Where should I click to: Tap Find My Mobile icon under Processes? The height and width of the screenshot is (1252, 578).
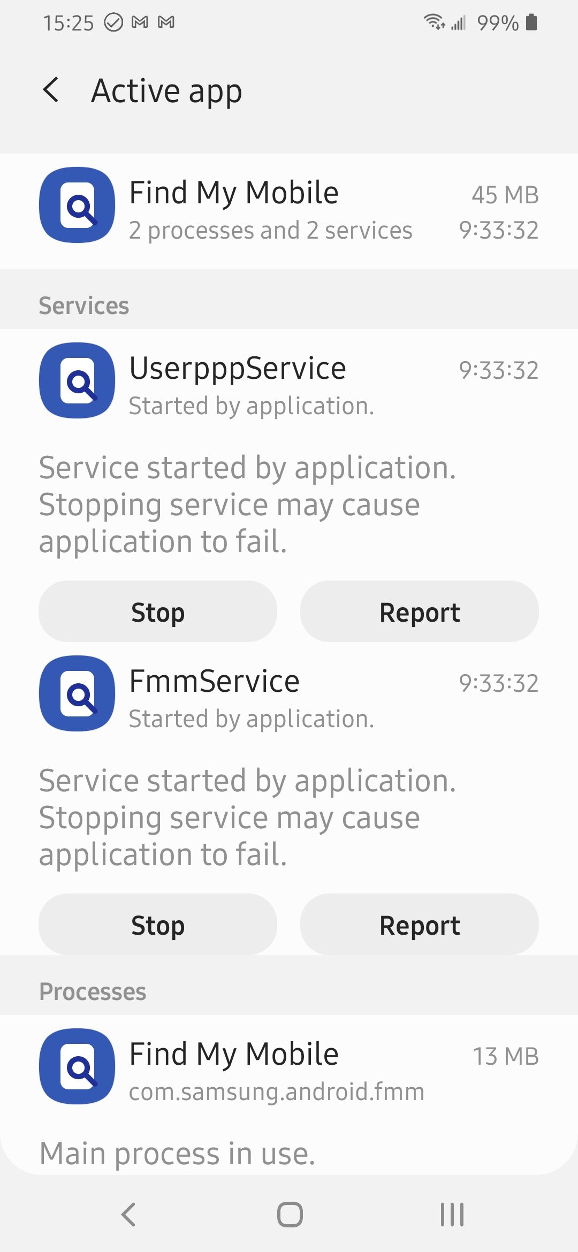coord(77,1066)
